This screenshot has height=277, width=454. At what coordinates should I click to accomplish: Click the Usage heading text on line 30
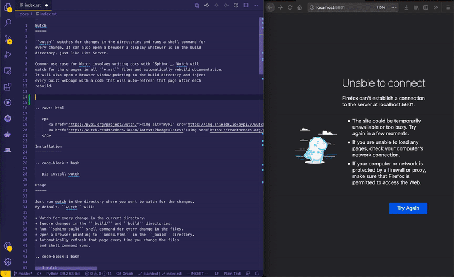tap(40, 185)
